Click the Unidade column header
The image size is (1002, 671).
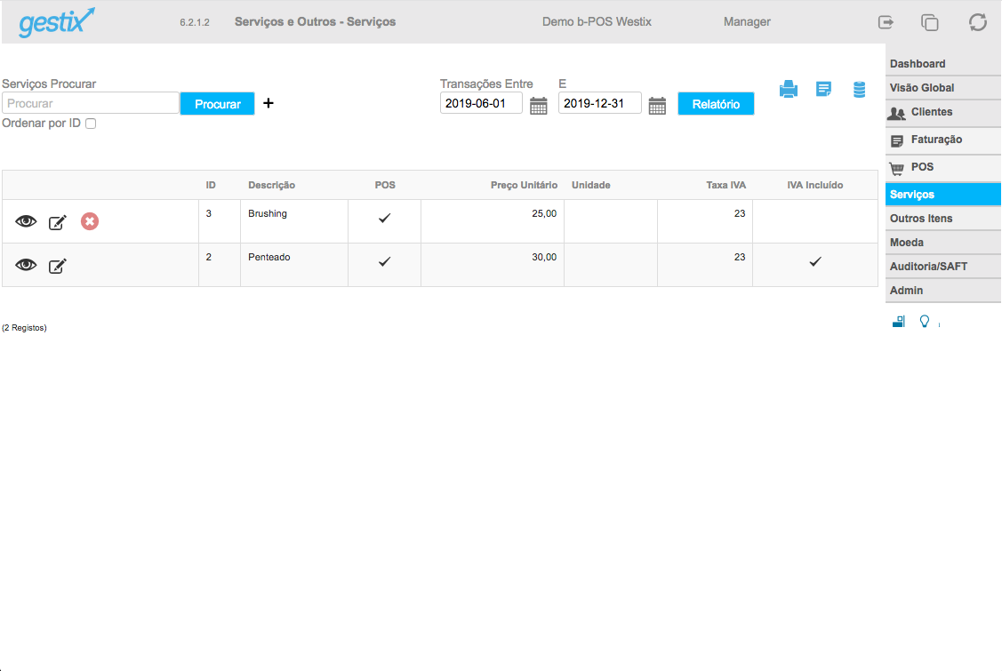591,185
